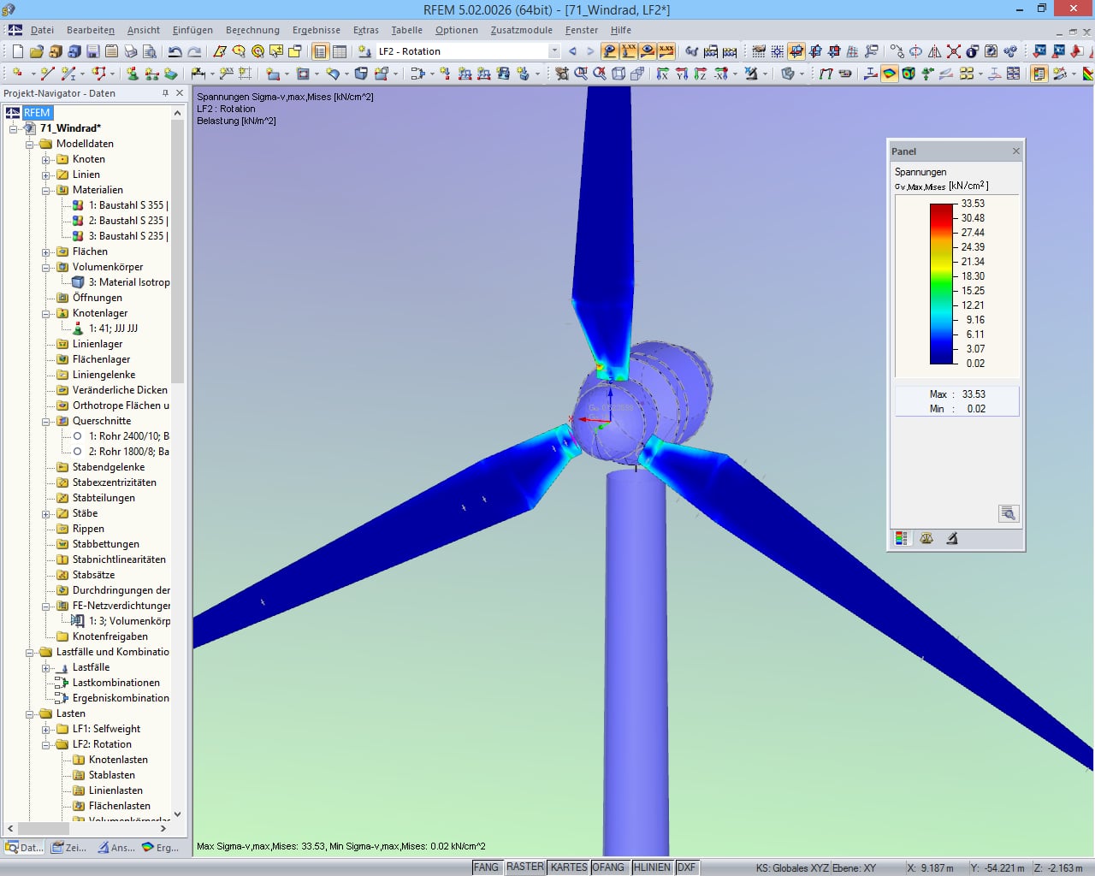Viewport: 1095px width, 876px height.
Task: Collapse the Modelldaten folder in navigator
Action: pos(30,144)
